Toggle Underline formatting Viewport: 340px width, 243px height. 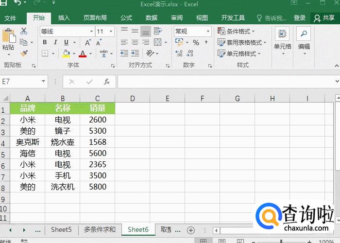point(66,42)
